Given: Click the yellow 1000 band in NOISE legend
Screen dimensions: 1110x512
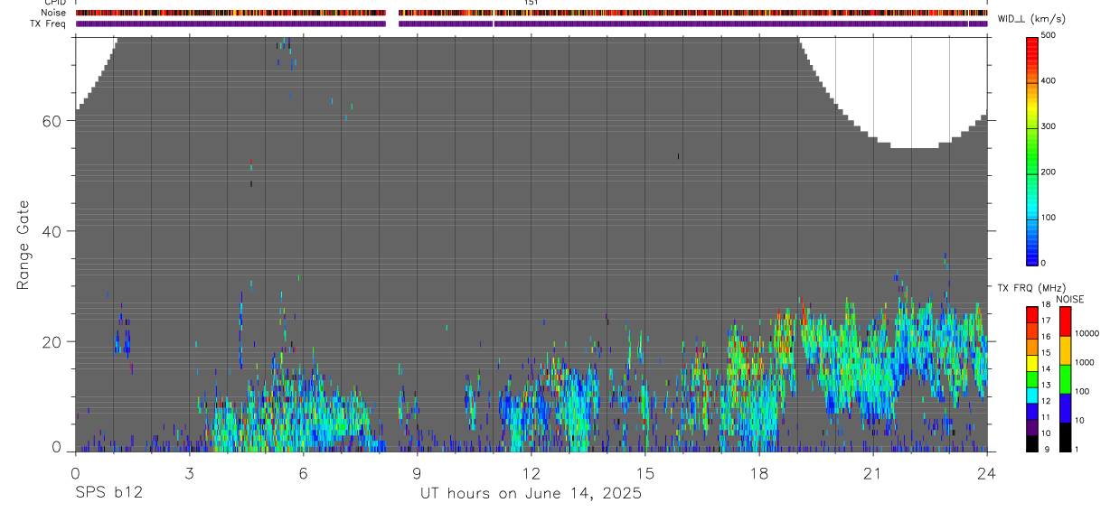Looking at the screenshot, I should (x=1066, y=350).
